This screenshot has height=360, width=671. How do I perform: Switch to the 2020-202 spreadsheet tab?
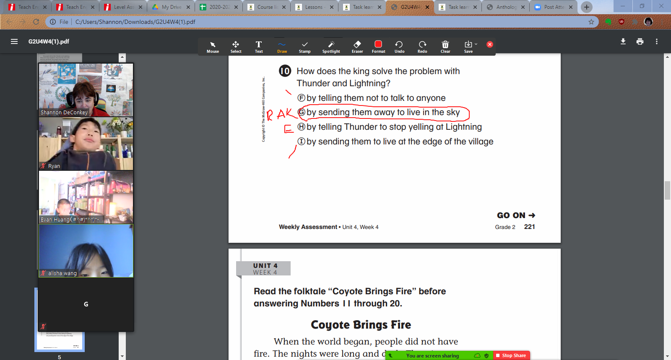click(x=218, y=7)
